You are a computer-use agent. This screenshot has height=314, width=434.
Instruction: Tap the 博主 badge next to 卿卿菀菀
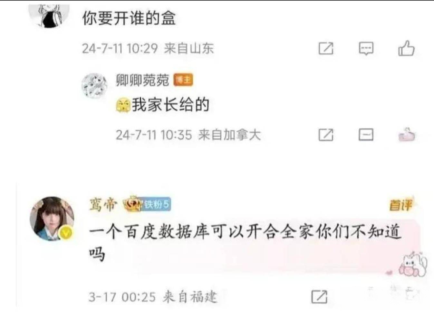[183, 80]
